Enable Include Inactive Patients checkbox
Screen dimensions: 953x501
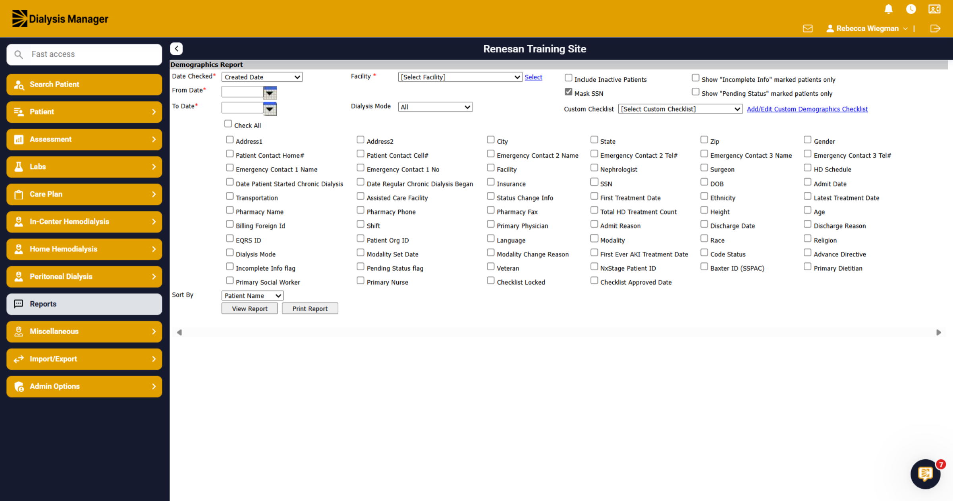click(569, 78)
